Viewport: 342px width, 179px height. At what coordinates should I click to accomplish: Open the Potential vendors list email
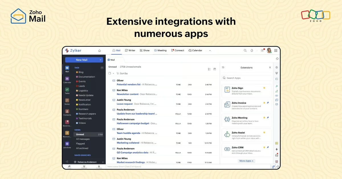(x=162, y=83)
